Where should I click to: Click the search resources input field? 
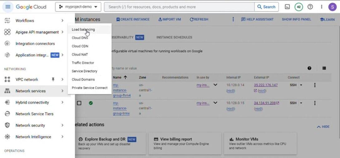pyautogui.click(x=179, y=7)
